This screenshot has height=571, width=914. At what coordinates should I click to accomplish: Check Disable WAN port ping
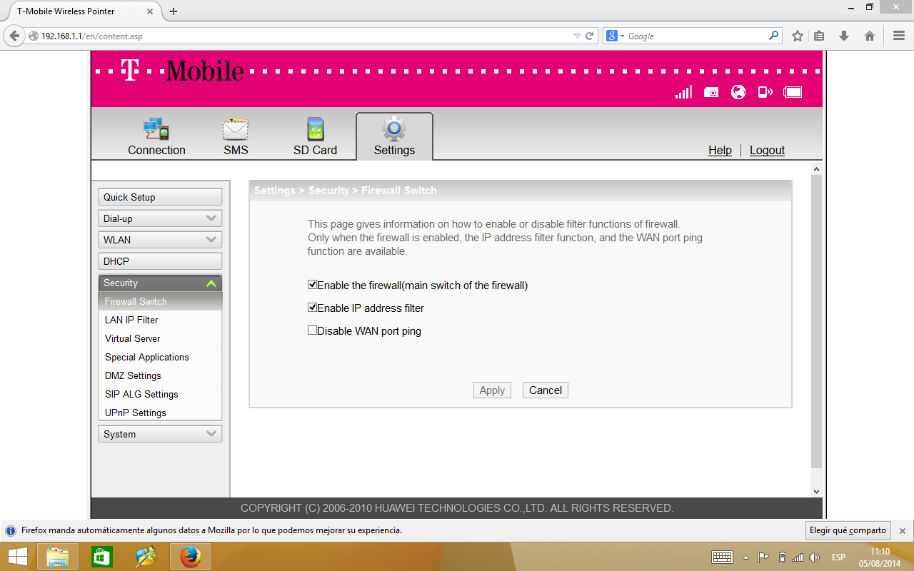click(312, 330)
